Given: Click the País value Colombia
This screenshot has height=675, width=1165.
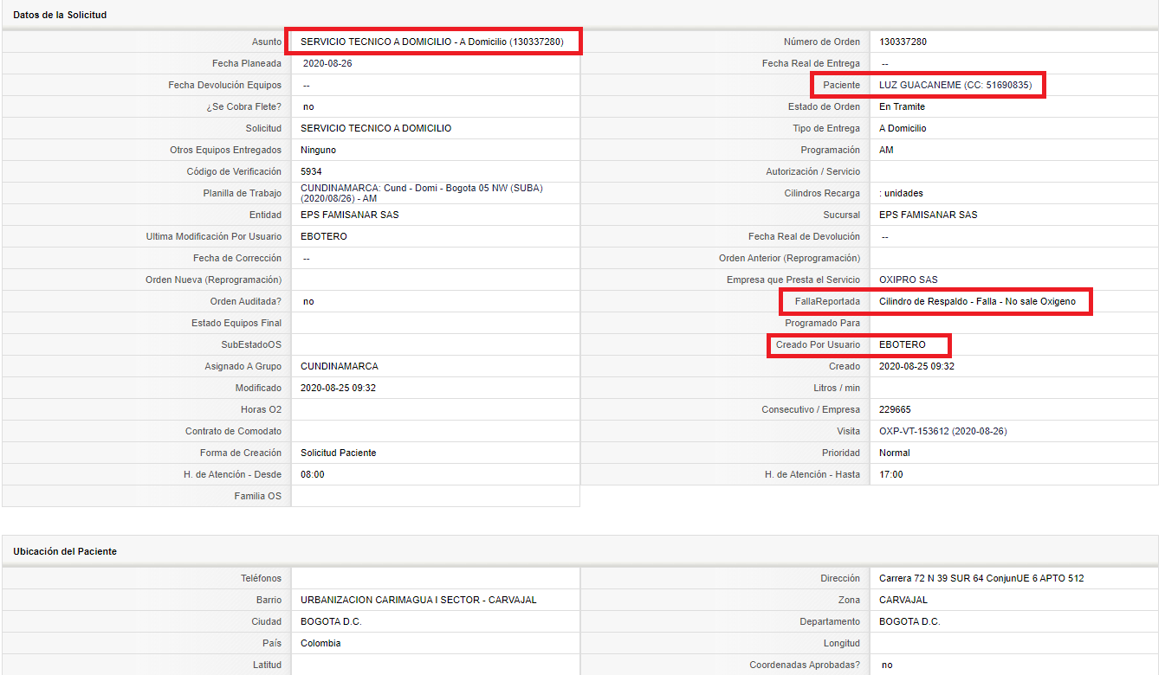Looking at the screenshot, I should [320, 643].
